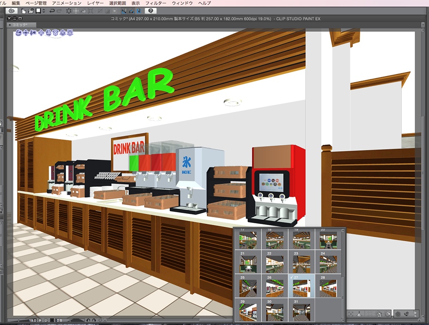Open the 表示 menu
Screen dimensions: 429x325
136,3
